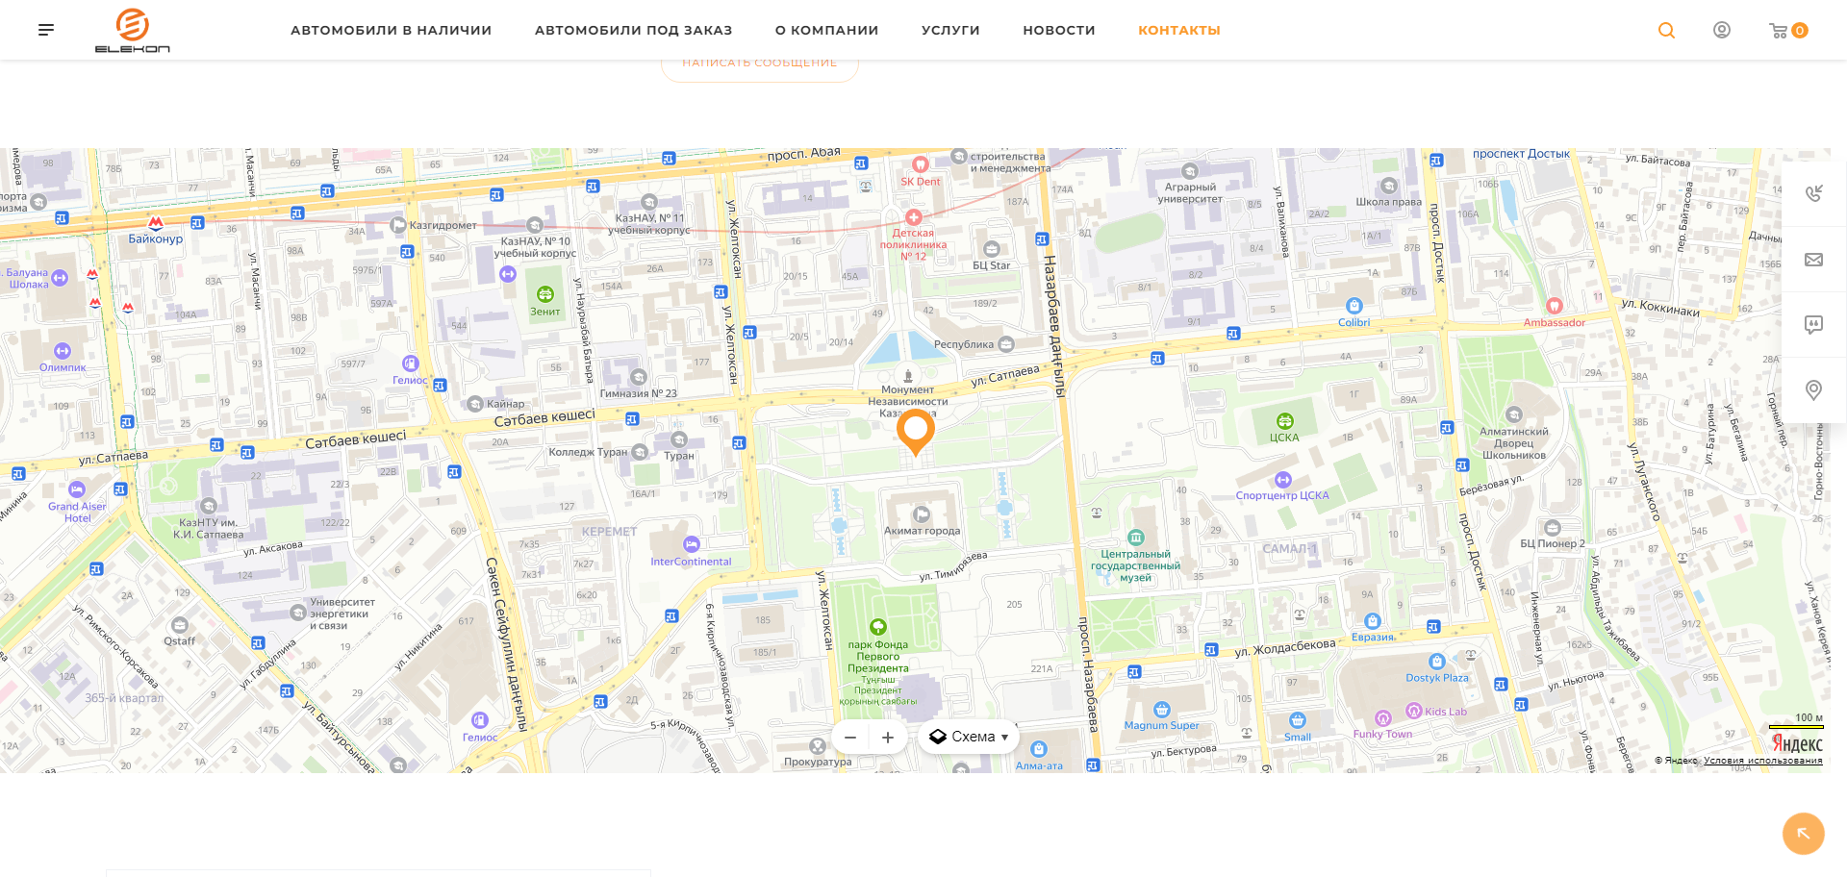The height and width of the screenshot is (877, 1847).
Task: Click the Colibri shop marker
Action: click(1354, 306)
